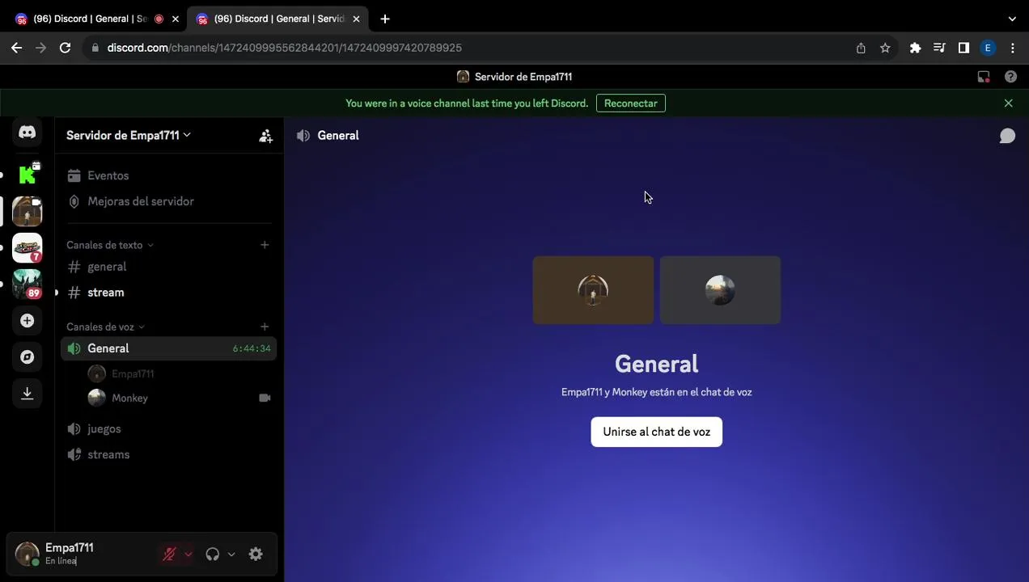Open Eventos in the channel list

168,175
